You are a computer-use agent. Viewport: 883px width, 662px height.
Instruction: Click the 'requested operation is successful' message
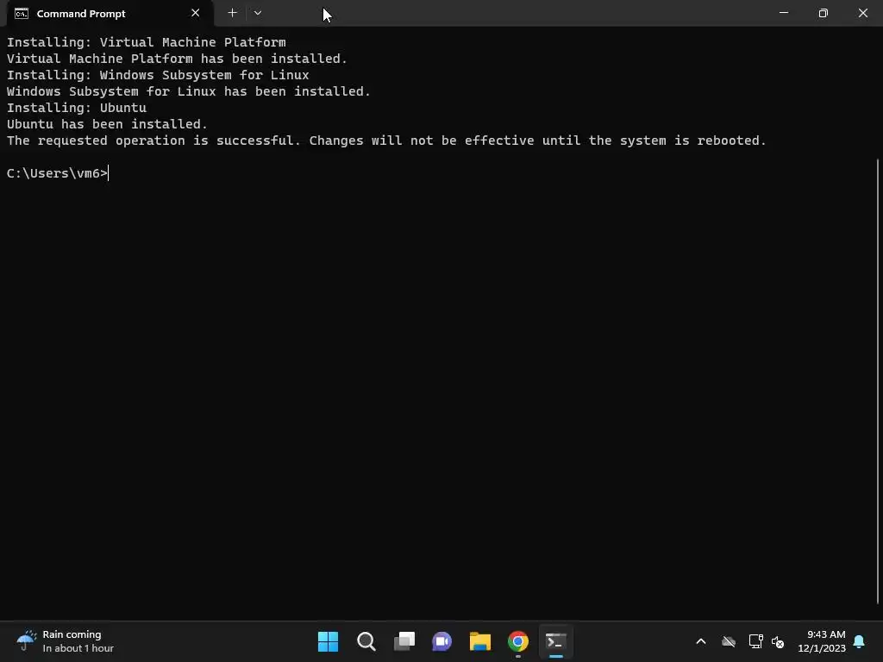tap(386, 141)
